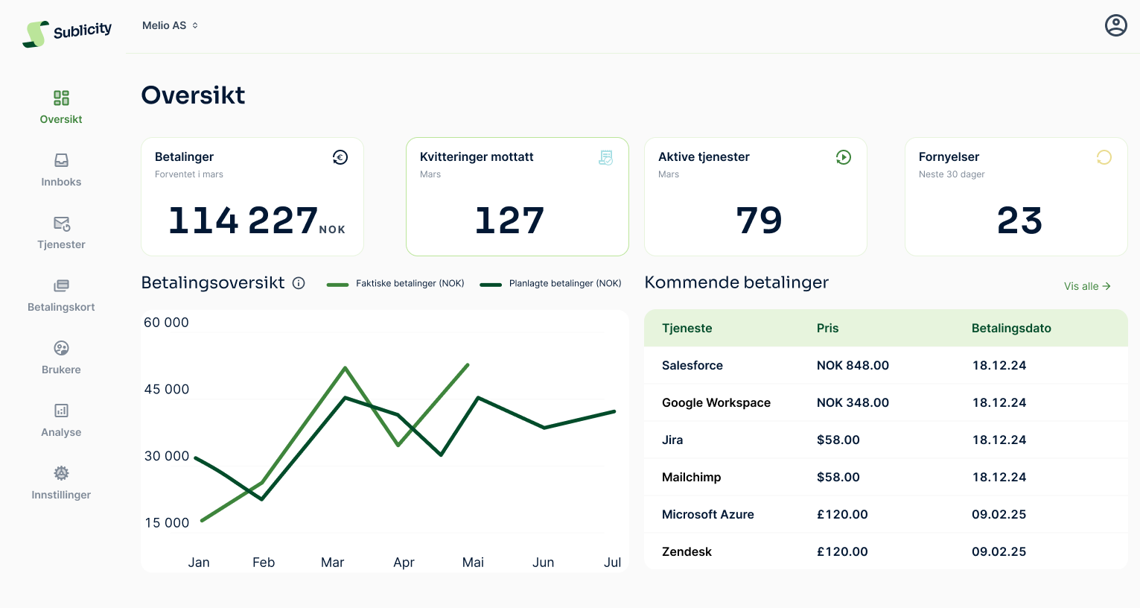Open the Tjenester sidebar icon
Image resolution: width=1140 pixels, height=608 pixels.
tap(61, 224)
